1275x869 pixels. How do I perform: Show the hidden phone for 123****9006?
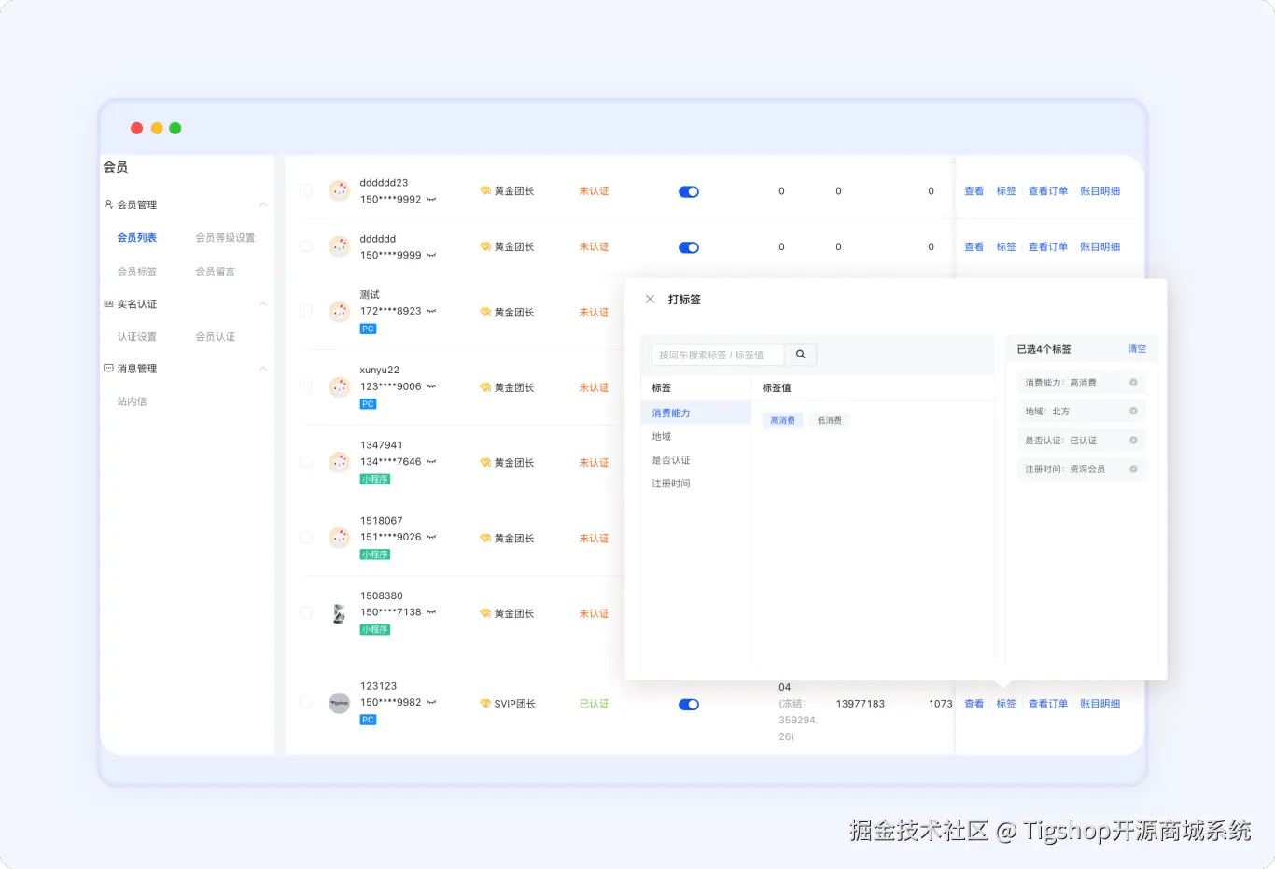pyautogui.click(x=431, y=387)
